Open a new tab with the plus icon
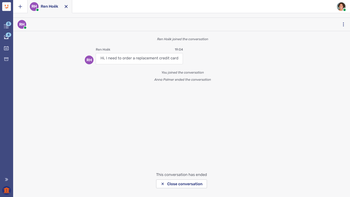Image resolution: width=350 pixels, height=197 pixels. pyautogui.click(x=20, y=7)
